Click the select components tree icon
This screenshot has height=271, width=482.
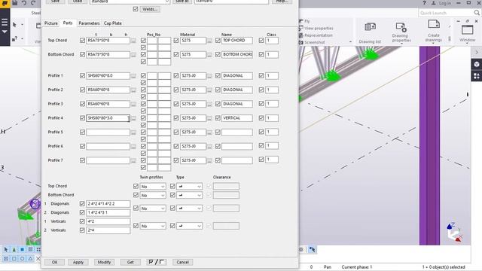tap(14, 249)
